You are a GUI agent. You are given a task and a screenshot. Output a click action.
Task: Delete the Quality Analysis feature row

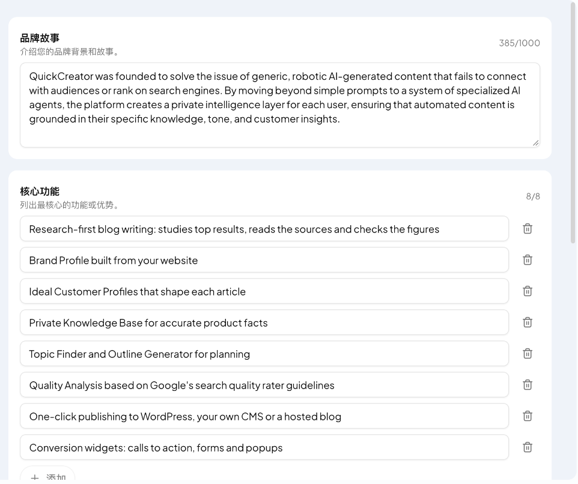pos(528,385)
